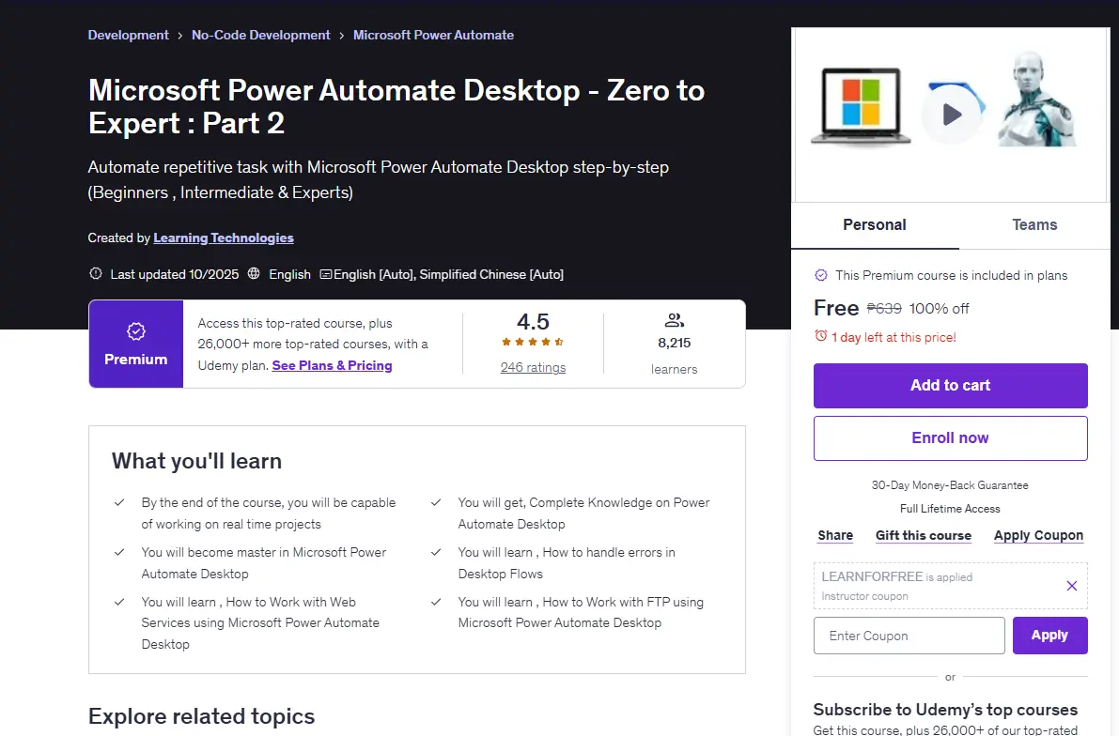The image size is (1119, 736).
Task: Click the 'What you'll learn' heading
Action: pyautogui.click(x=197, y=462)
